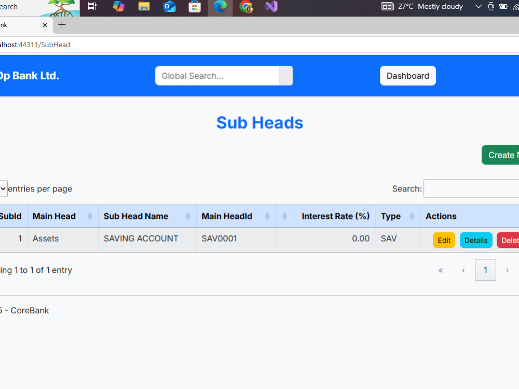The image size is (519, 389).
Task: Focus the Global Search input
Action: [x=217, y=76]
